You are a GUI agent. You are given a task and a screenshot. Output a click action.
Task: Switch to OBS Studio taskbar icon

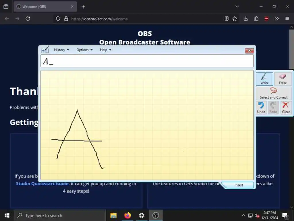(156, 215)
